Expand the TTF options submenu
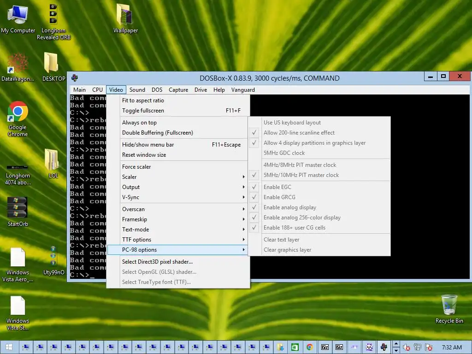The width and height of the screenshot is (472, 354). coord(177,240)
